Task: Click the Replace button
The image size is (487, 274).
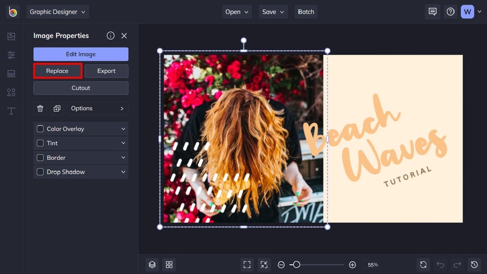Action: (x=58, y=71)
